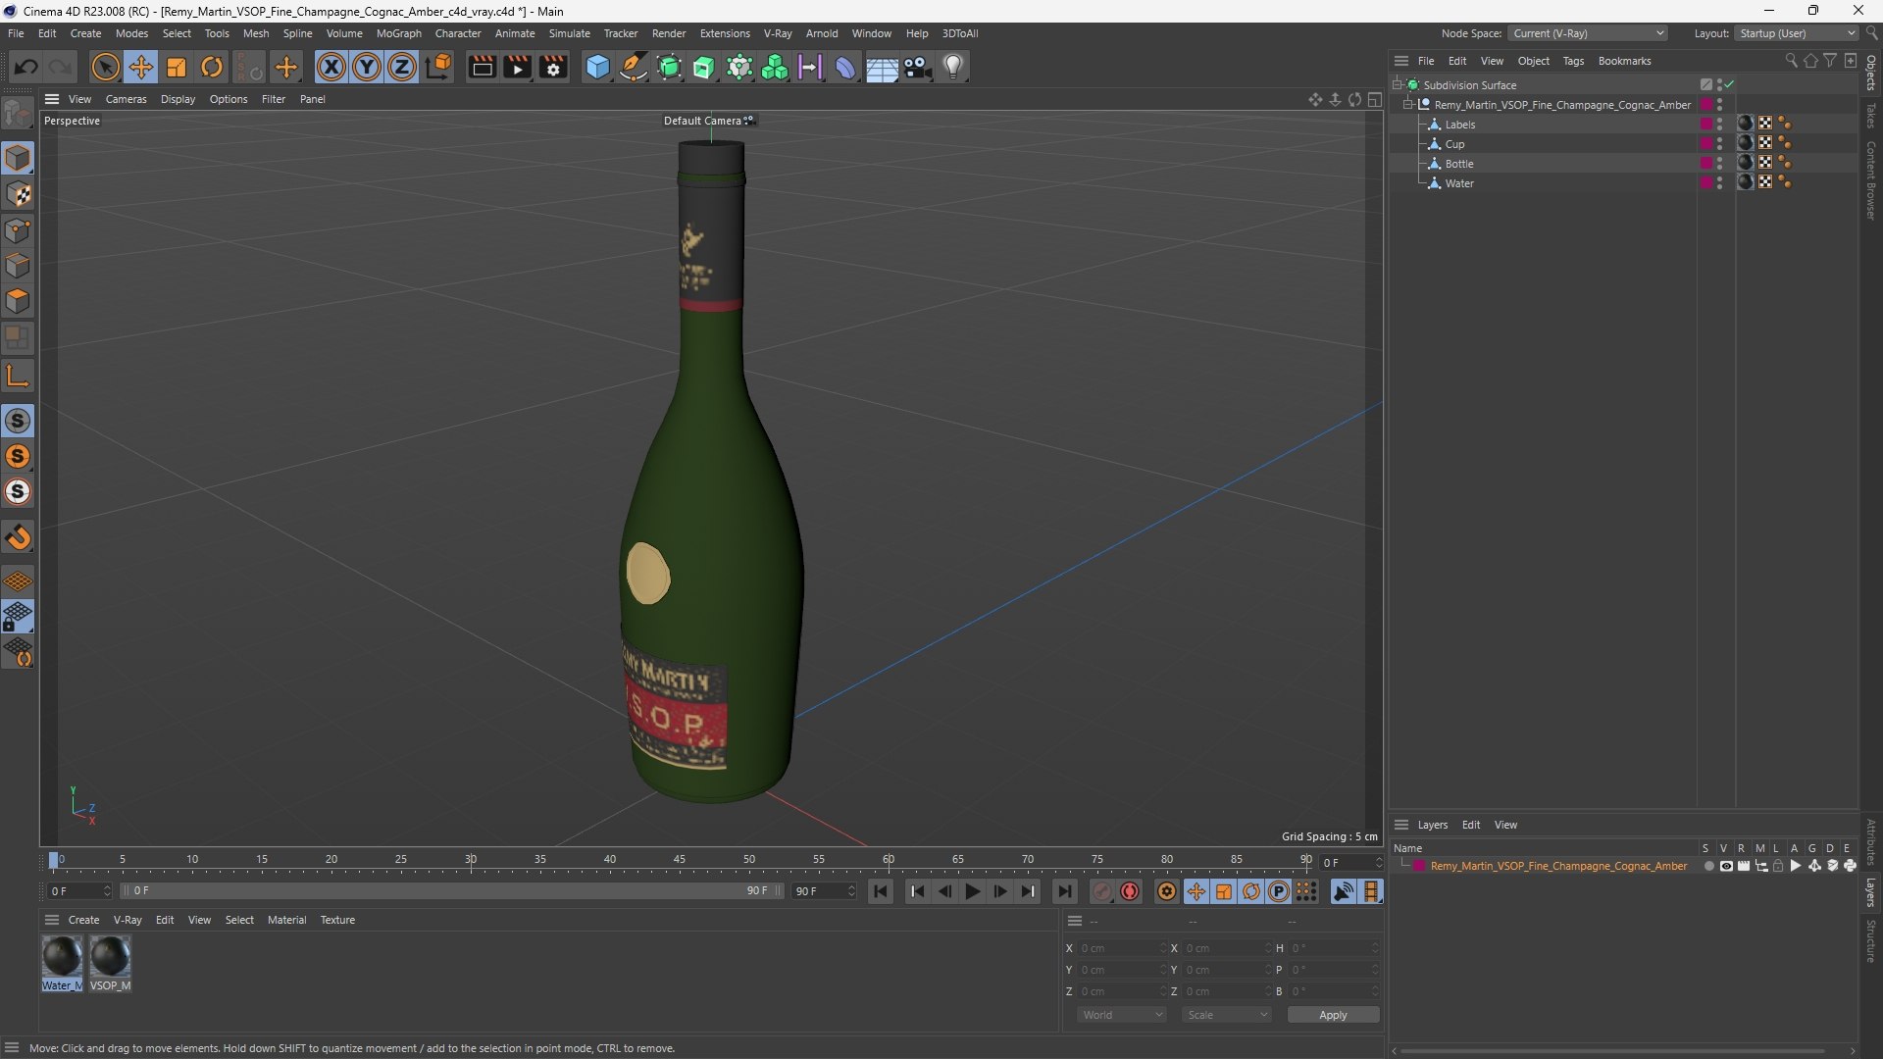Add an extrude generator object

704,67
